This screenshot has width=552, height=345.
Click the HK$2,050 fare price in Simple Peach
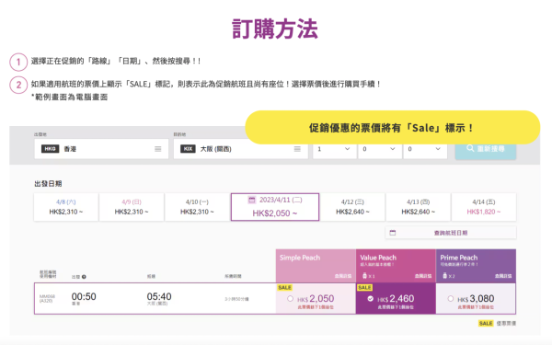coord(316,298)
